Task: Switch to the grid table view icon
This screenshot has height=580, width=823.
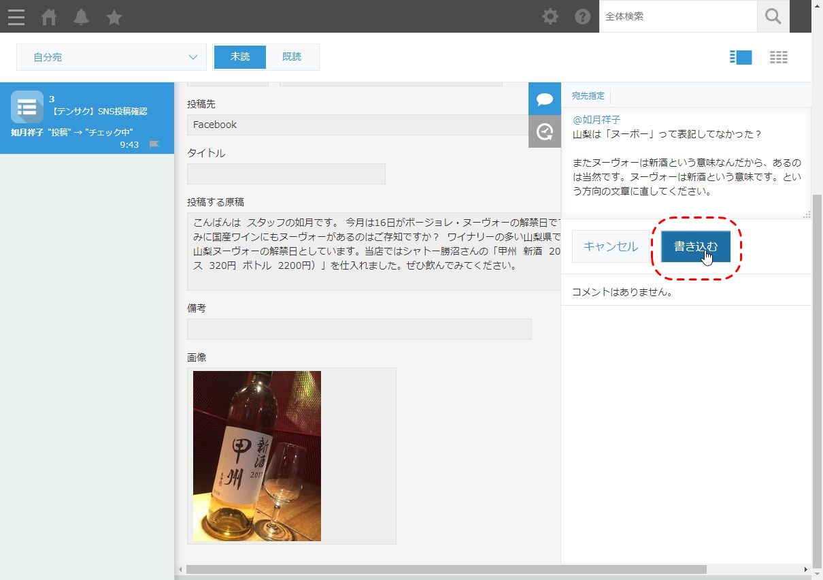Action: coord(779,57)
